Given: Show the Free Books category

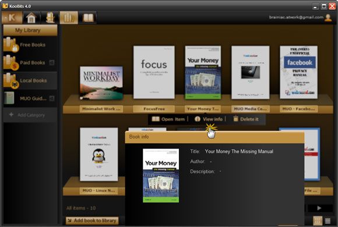Looking at the screenshot, I should (x=30, y=45).
